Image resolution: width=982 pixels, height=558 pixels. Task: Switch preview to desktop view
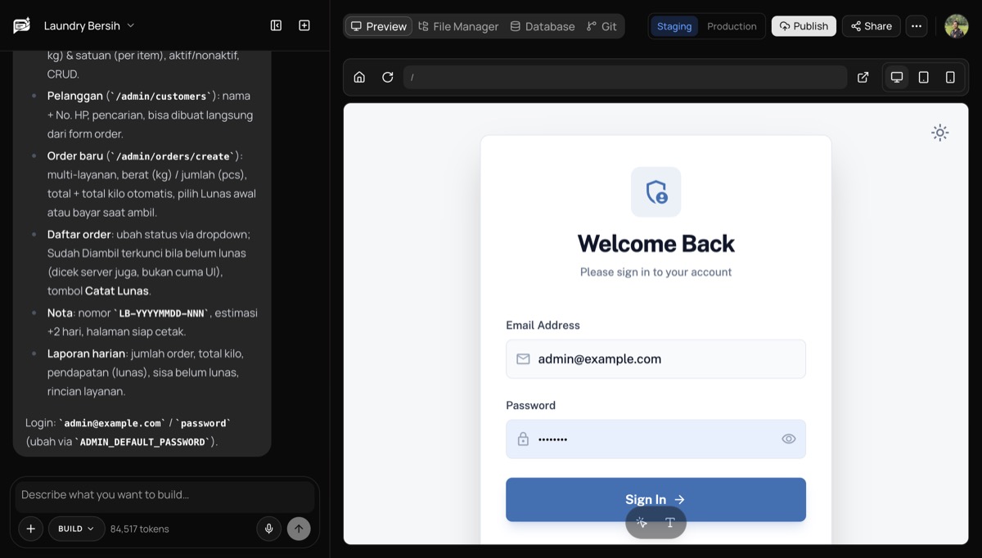pyautogui.click(x=897, y=77)
